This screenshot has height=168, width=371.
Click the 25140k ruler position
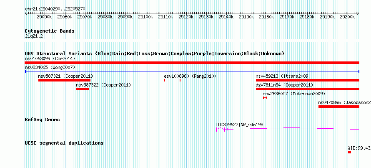(x=226, y=17)
